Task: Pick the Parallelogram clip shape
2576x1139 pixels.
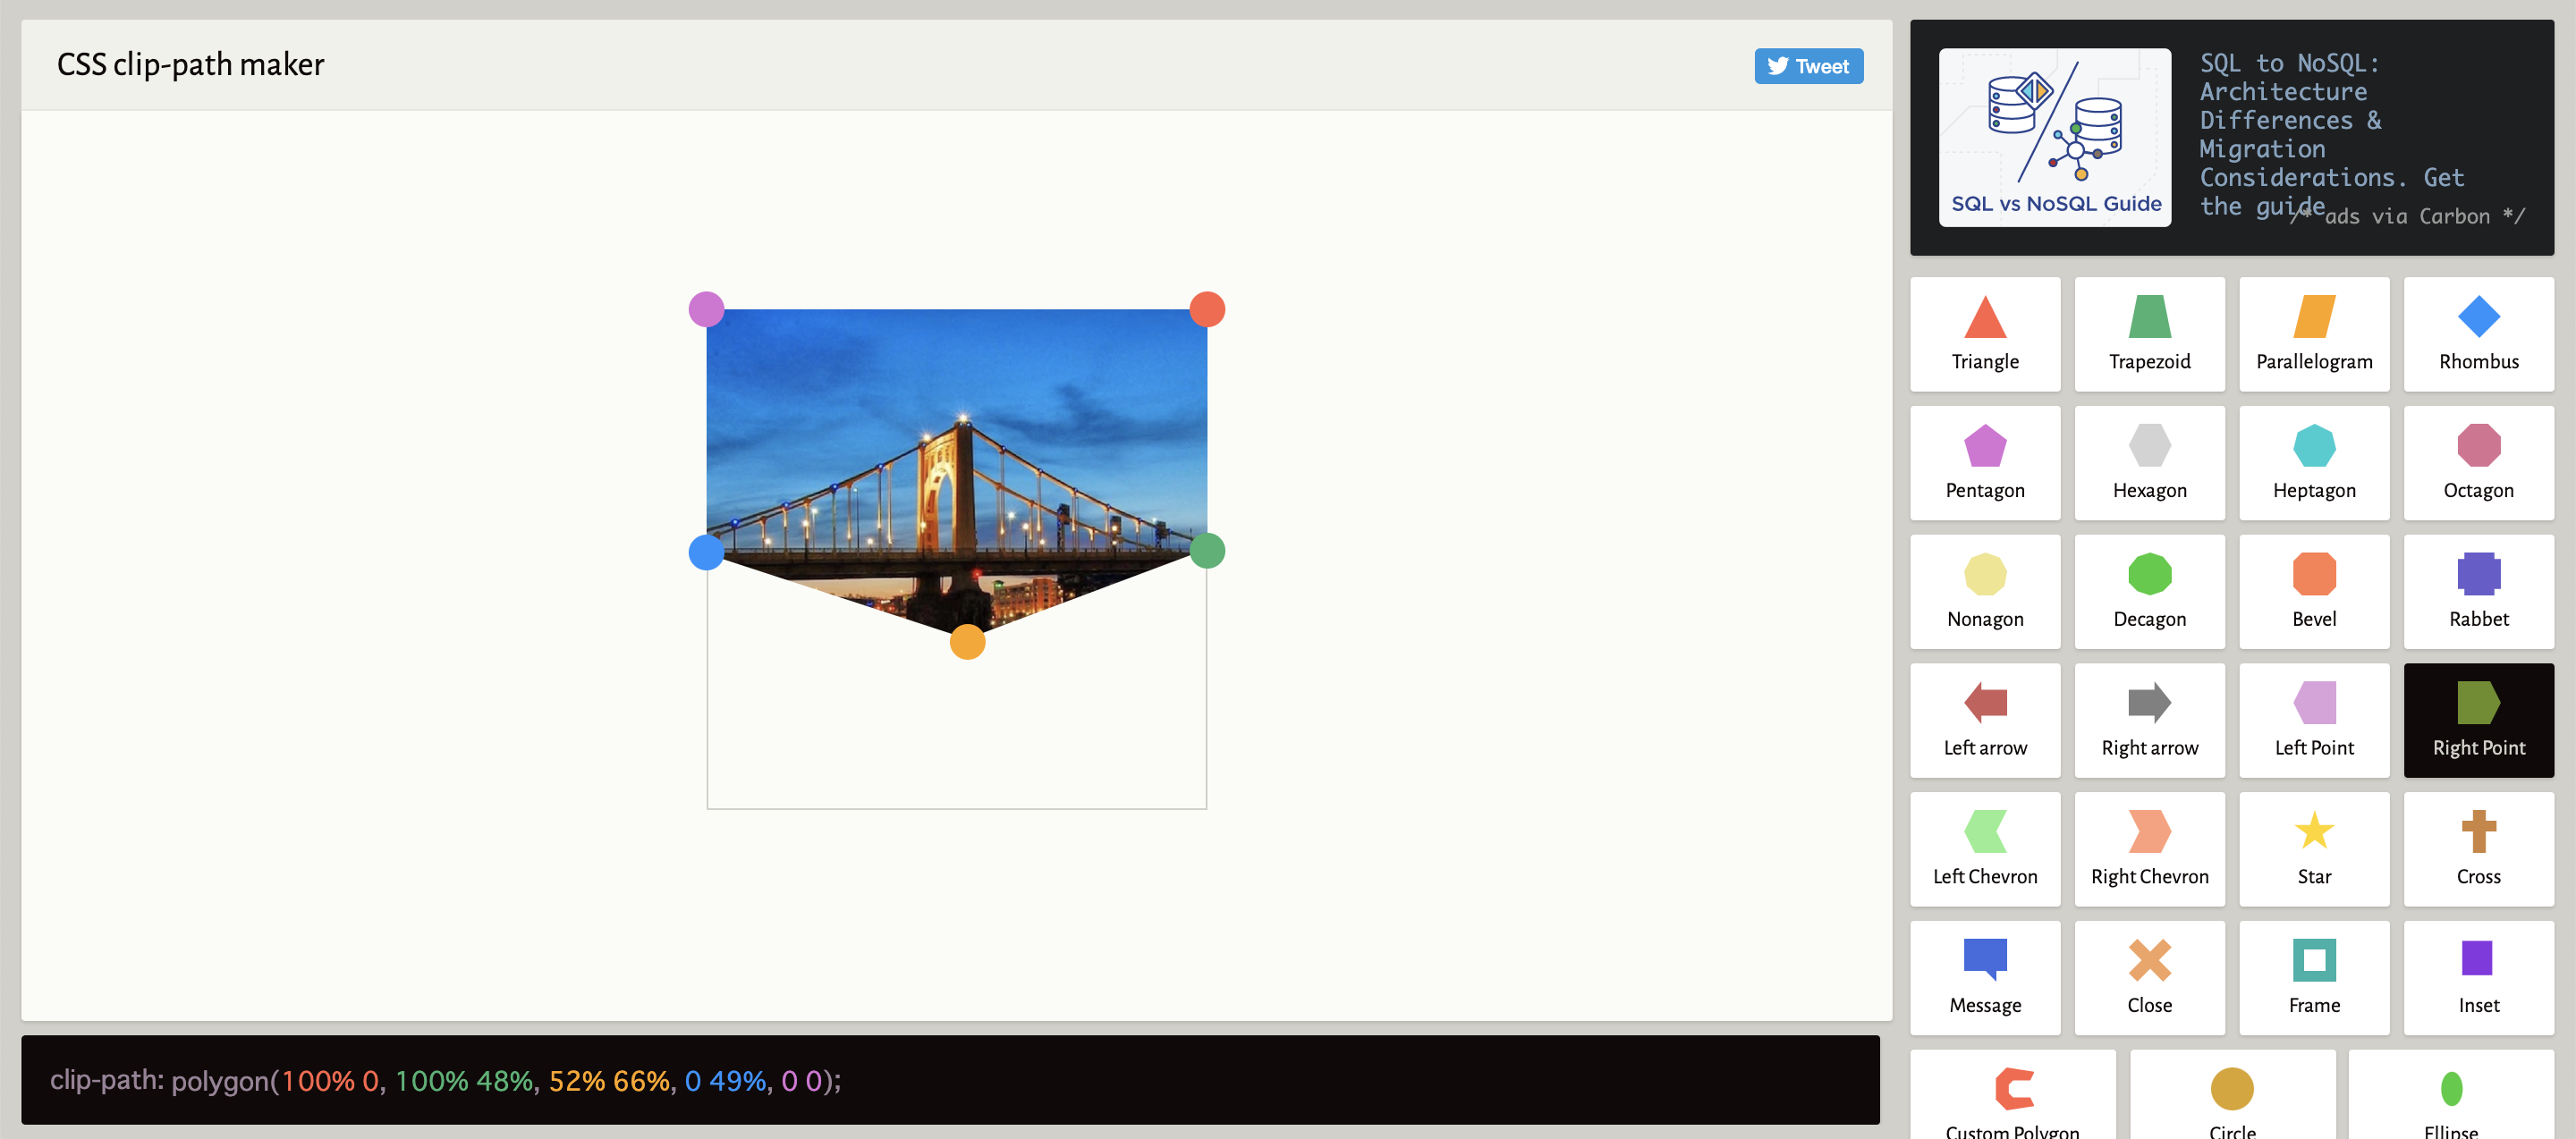Action: [2313, 334]
